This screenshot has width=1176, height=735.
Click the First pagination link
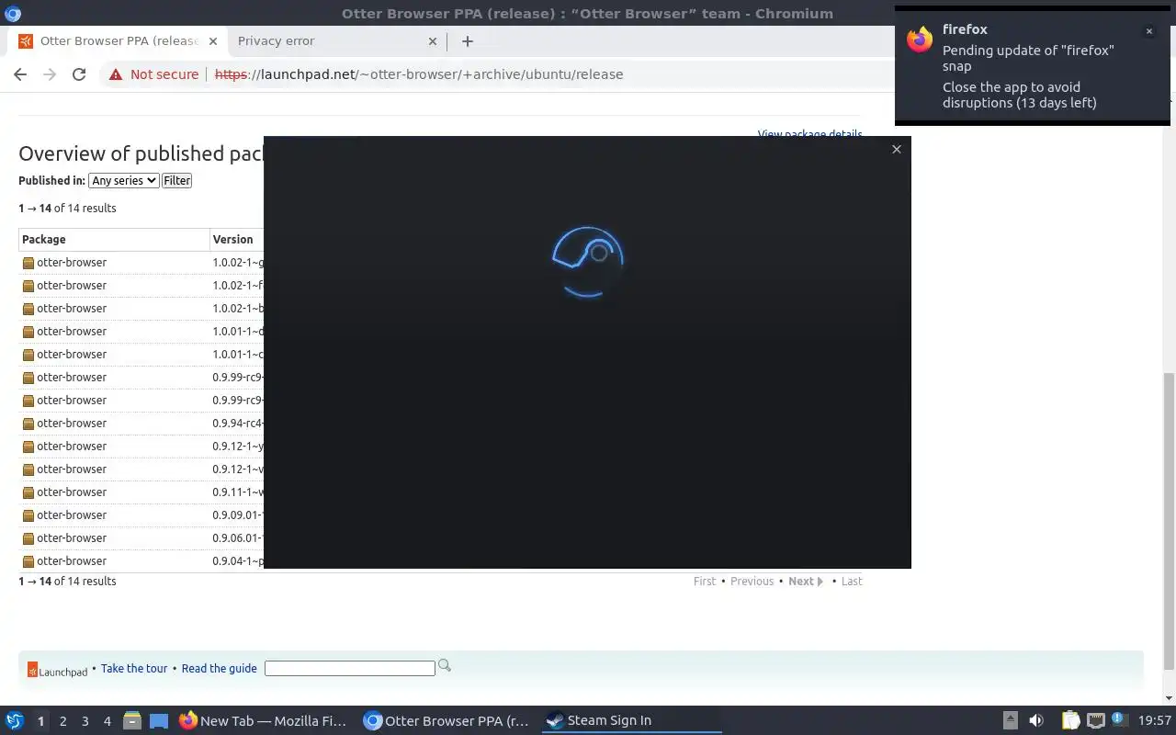705,581
